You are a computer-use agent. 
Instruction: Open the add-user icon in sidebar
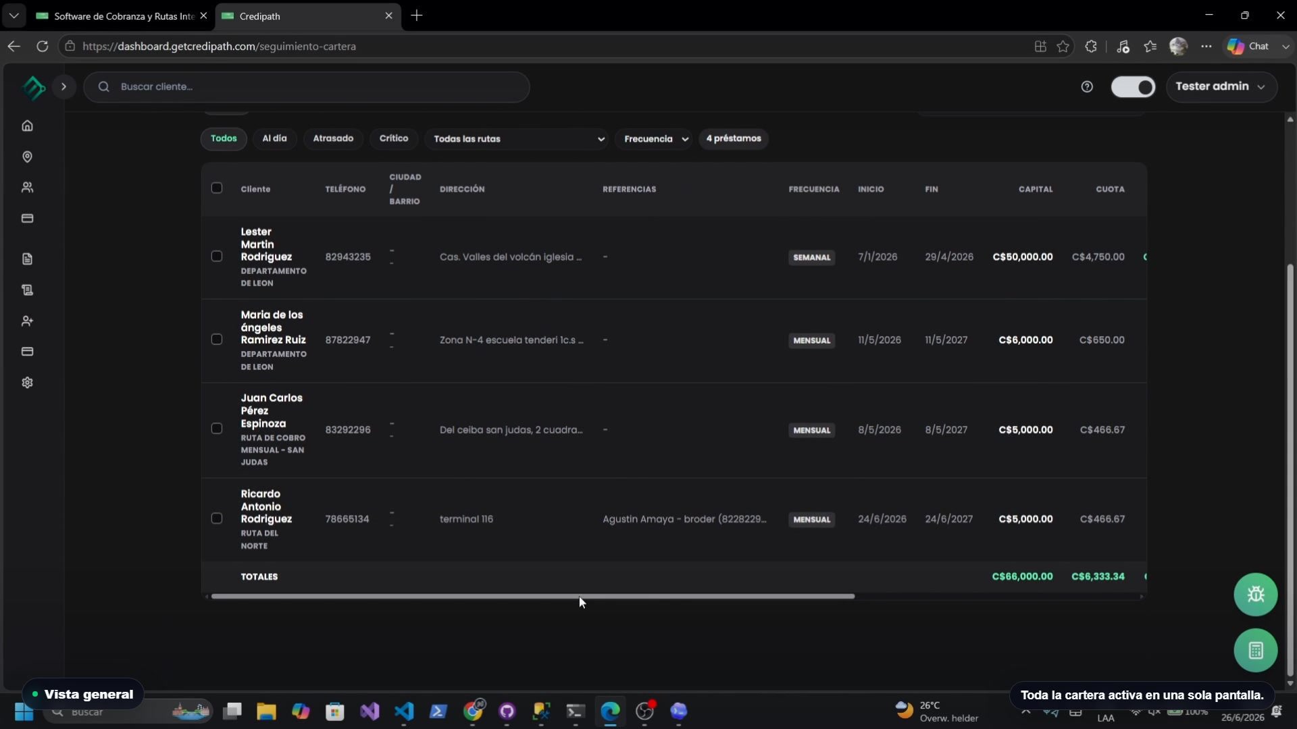[27, 321]
